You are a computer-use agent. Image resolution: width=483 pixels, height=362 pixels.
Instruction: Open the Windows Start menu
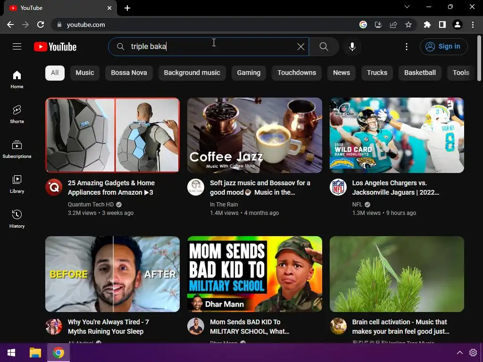[x=11, y=353]
